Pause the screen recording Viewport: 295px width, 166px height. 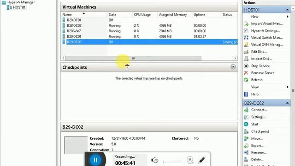(x=95, y=160)
